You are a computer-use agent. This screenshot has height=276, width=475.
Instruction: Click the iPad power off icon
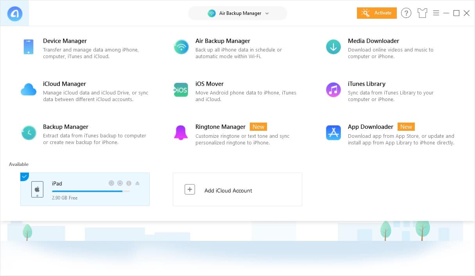click(120, 183)
